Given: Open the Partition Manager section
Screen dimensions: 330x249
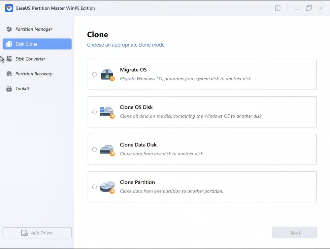Looking at the screenshot, I should (x=34, y=29).
